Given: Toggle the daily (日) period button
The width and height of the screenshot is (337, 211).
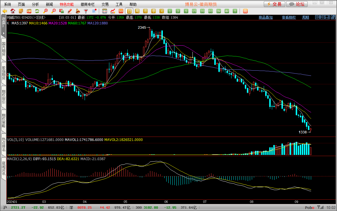Looking at the screenshot, I should (x=129, y=11).
